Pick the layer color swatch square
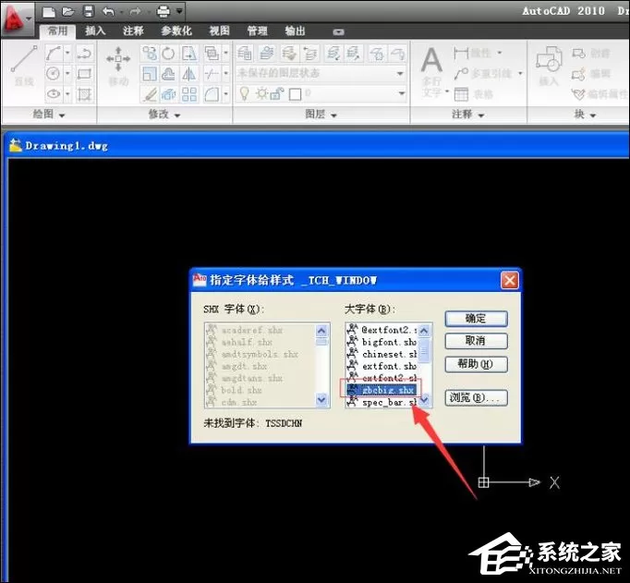This screenshot has width=630, height=583. 295,94
